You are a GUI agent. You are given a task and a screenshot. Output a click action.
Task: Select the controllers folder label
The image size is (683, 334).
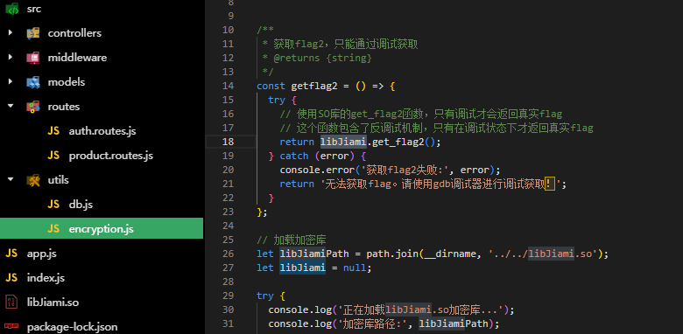tap(74, 33)
